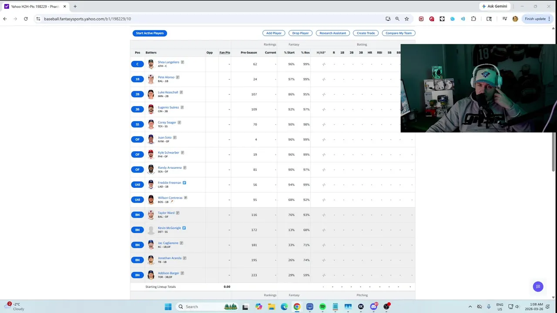Go back to previous page
Image resolution: width=557 pixels, height=313 pixels.
(x=5, y=19)
